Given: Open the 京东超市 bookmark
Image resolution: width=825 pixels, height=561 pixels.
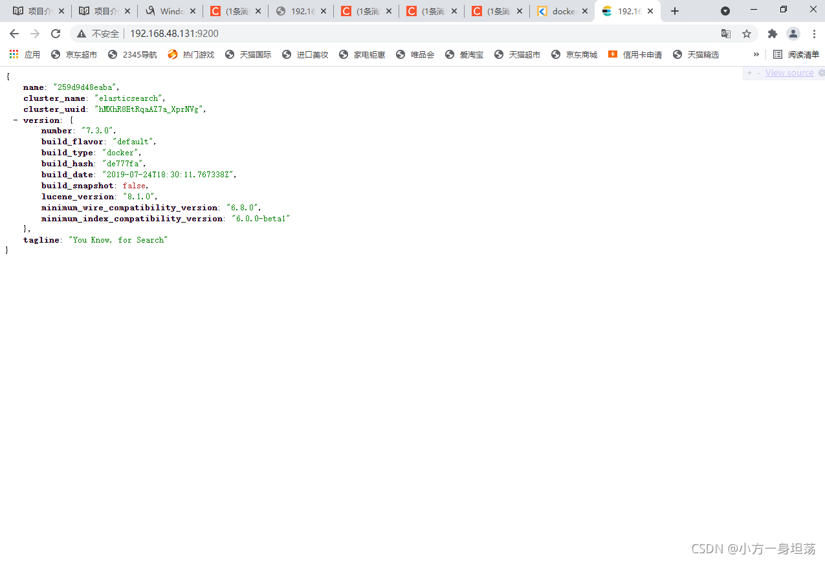Looking at the screenshot, I should 74,55.
